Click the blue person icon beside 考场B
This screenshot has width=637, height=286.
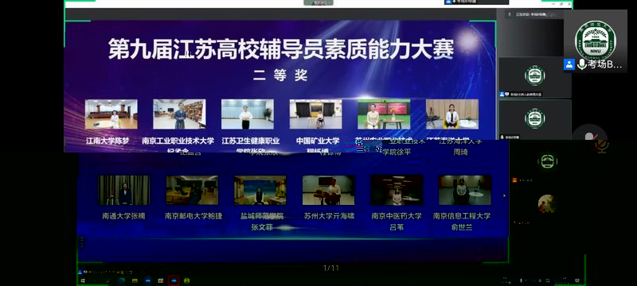coord(569,64)
